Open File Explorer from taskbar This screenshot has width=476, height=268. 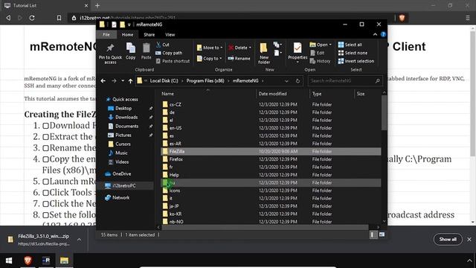(64, 261)
